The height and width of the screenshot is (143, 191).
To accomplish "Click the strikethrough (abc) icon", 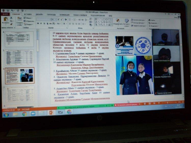I will point(50,24).
